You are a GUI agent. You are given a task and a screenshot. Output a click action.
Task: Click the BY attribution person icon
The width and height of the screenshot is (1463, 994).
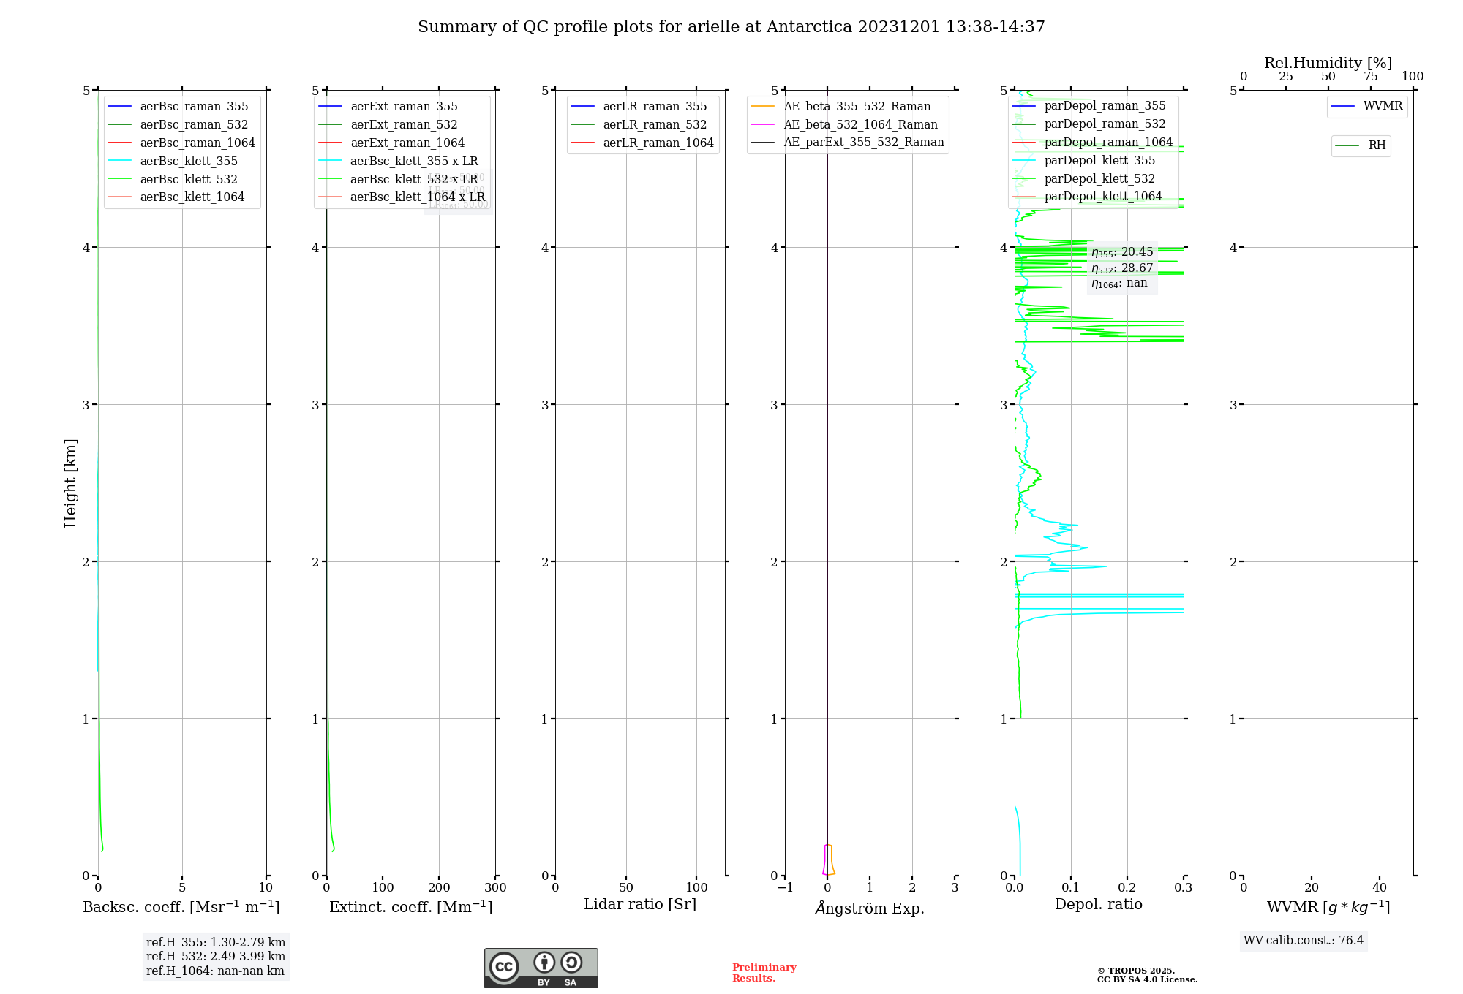pos(544,963)
